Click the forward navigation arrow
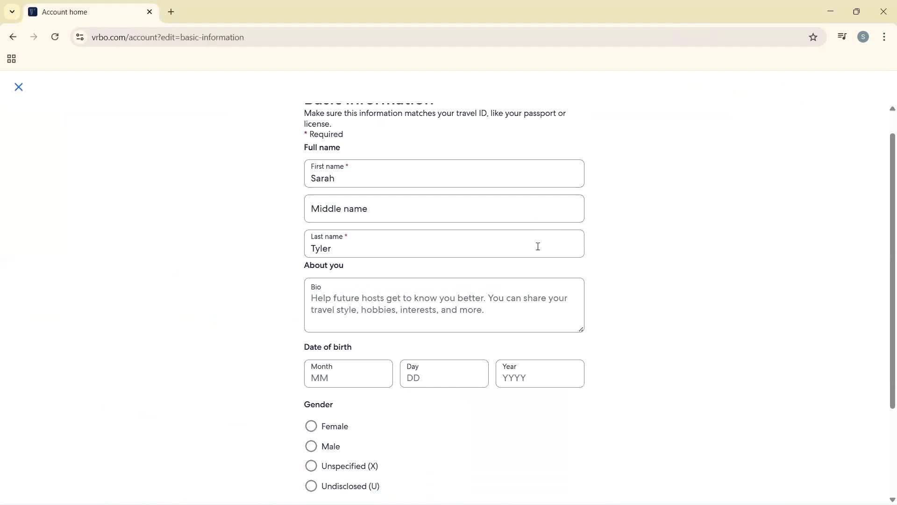This screenshot has height=505, width=897. point(34,37)
